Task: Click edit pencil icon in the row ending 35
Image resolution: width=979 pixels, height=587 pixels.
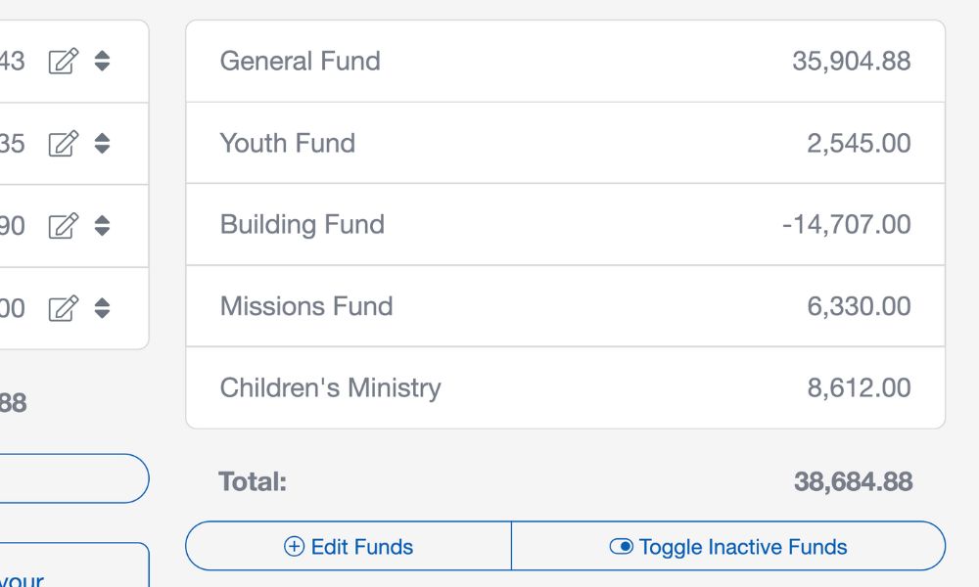Action: [64, 144]
